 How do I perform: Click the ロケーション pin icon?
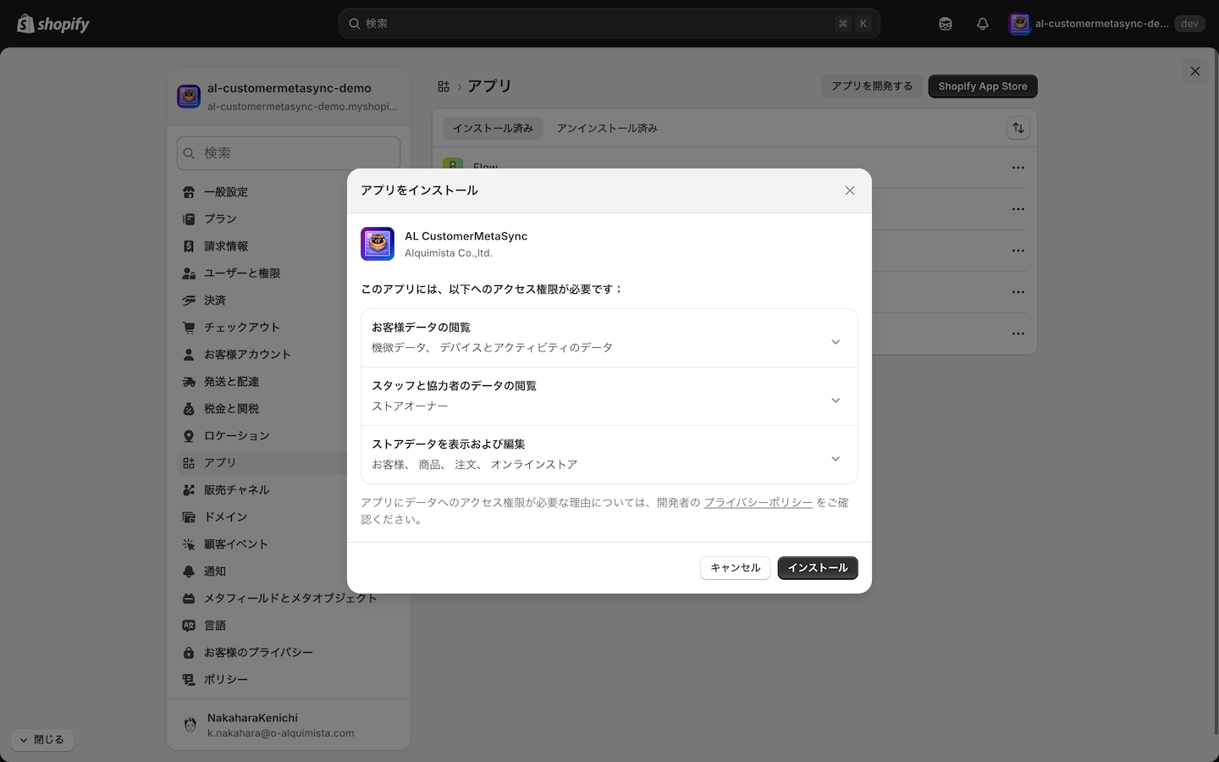pyautogui.click(x=189, y=436)
